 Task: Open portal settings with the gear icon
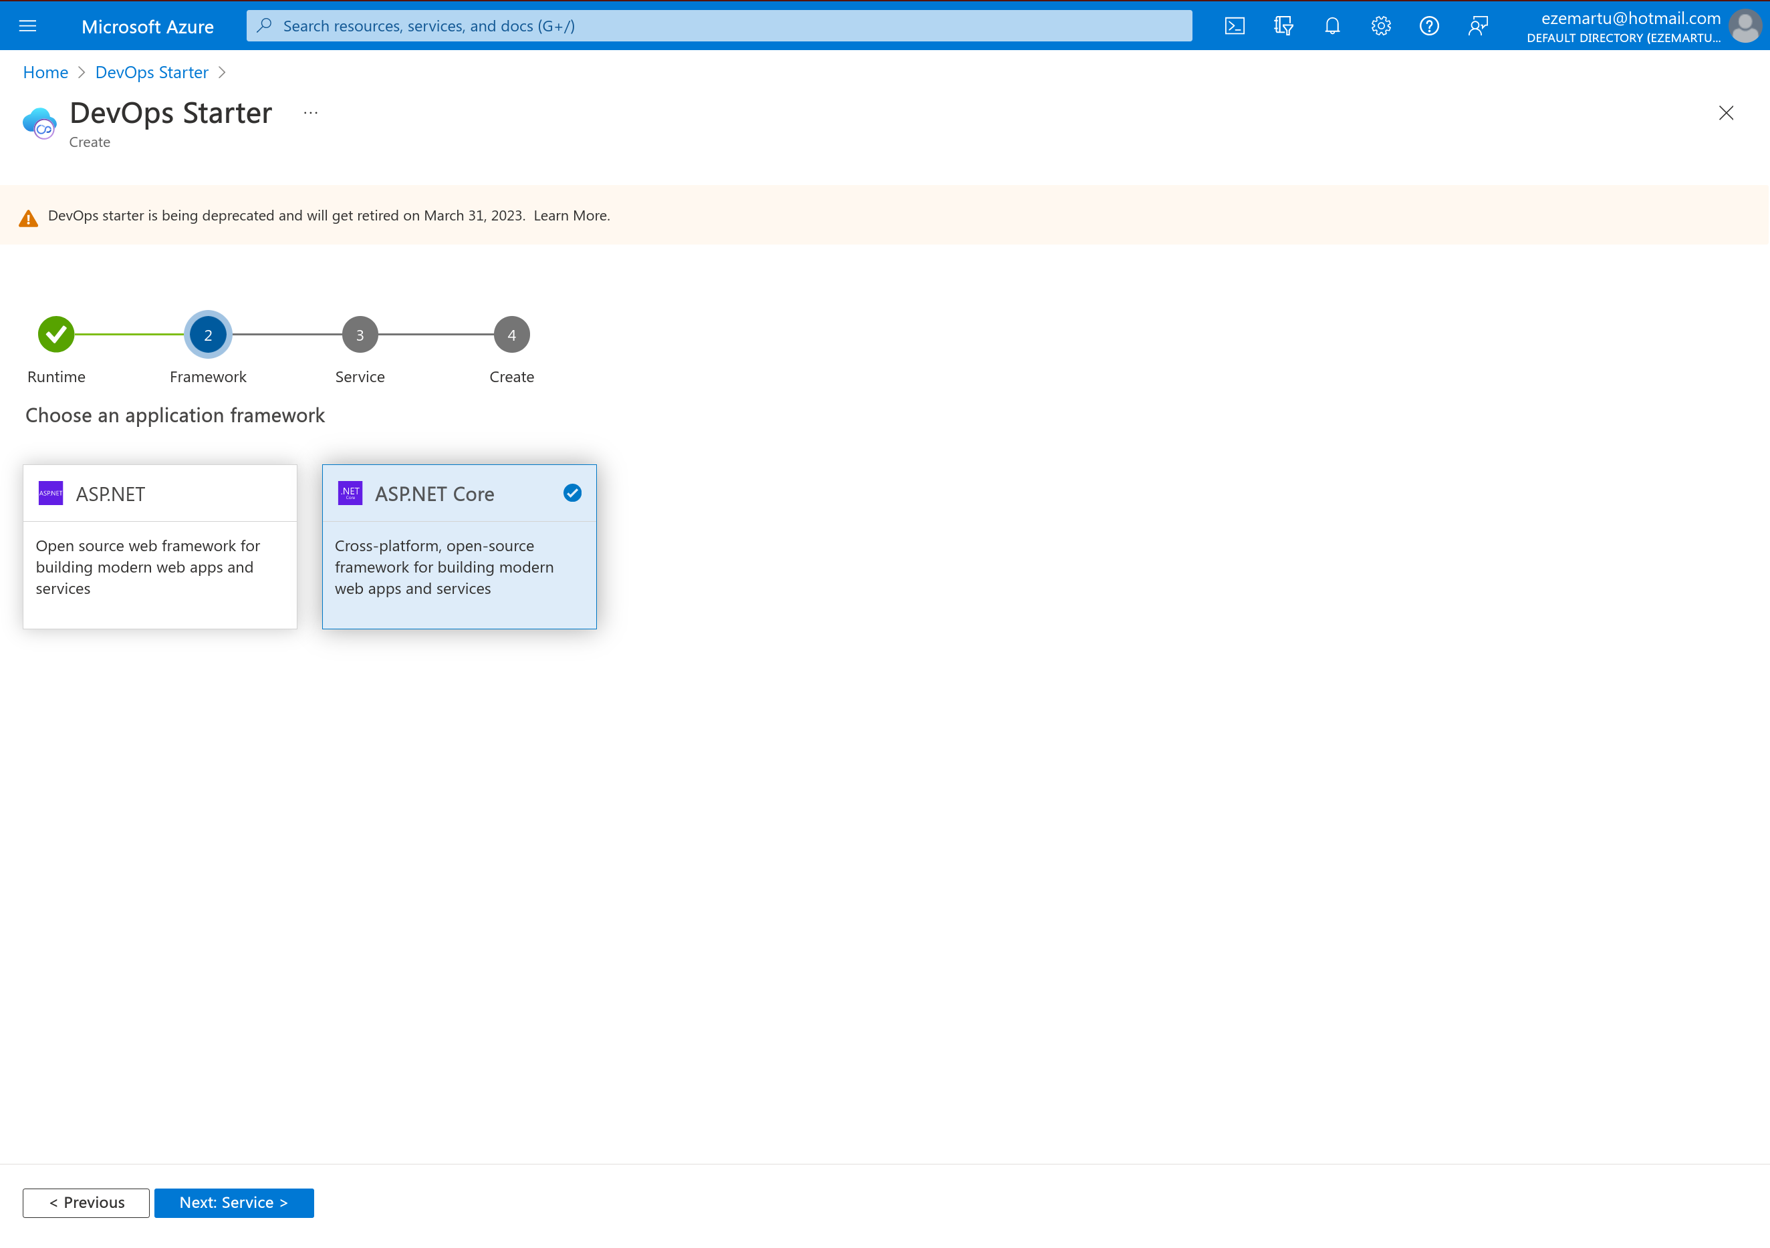click(x=1381, y=25)
